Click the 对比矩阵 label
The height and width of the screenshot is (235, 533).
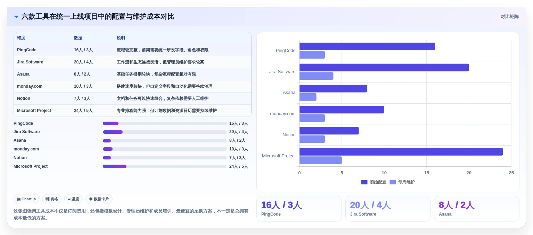coord(509,17)
